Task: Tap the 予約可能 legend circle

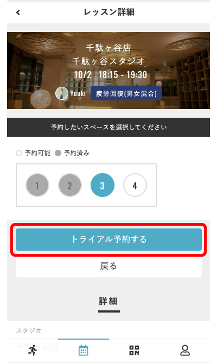Action: [x=19, y=153]
